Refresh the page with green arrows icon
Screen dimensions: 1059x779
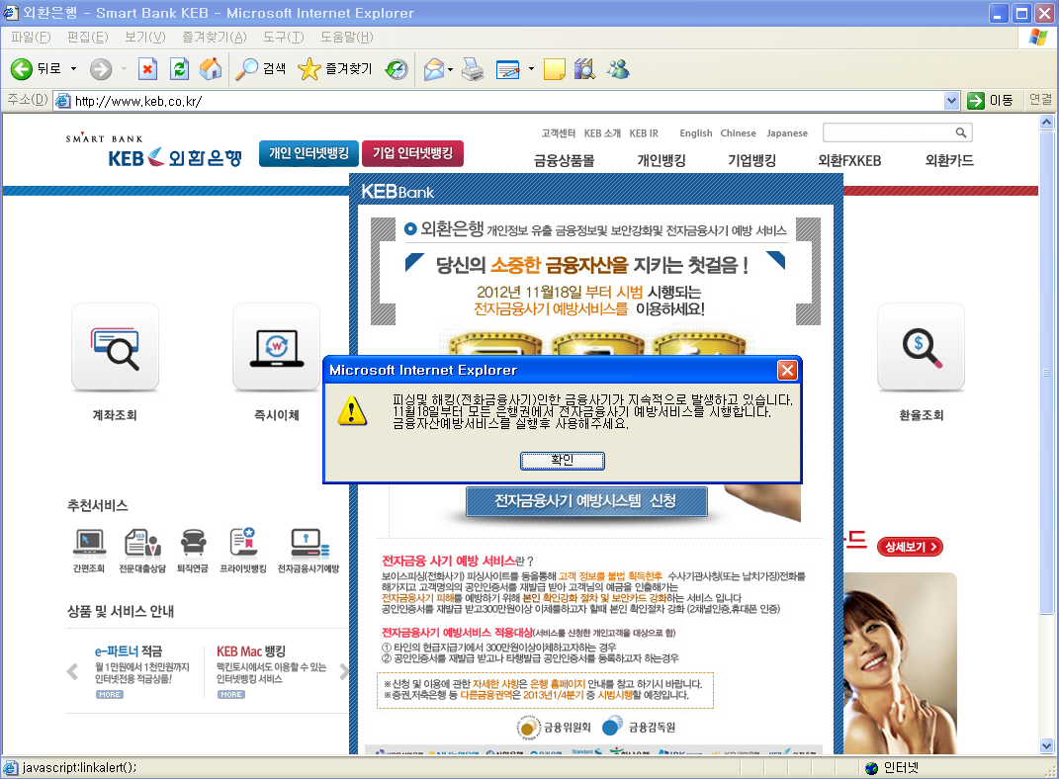click(179, 69)
